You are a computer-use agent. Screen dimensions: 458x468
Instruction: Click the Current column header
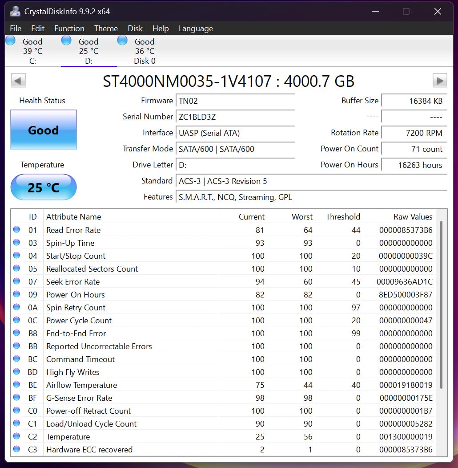click(243, 217)
